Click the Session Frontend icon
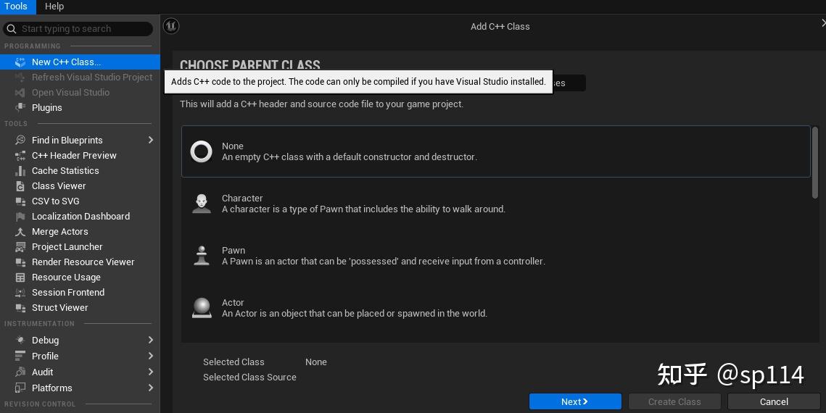 [20, 292]
